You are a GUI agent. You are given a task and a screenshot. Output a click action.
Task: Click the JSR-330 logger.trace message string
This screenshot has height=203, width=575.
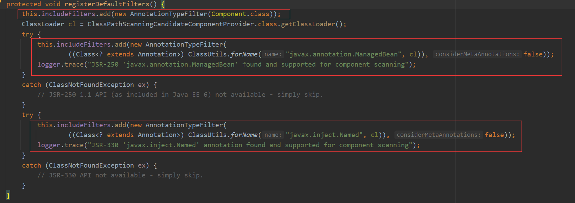(x=250, y=145)
